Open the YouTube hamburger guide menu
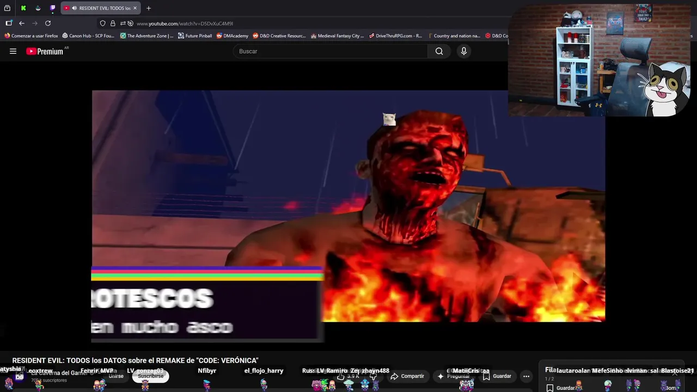697x392 pixels. (13, 51)
